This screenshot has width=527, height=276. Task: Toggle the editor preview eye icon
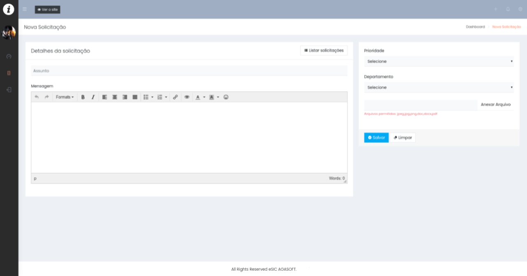point(187,97)
